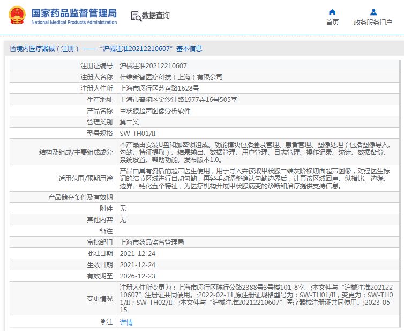Click the national emblem logo
This screenshot has height=331, width=404.
(17, 16)
